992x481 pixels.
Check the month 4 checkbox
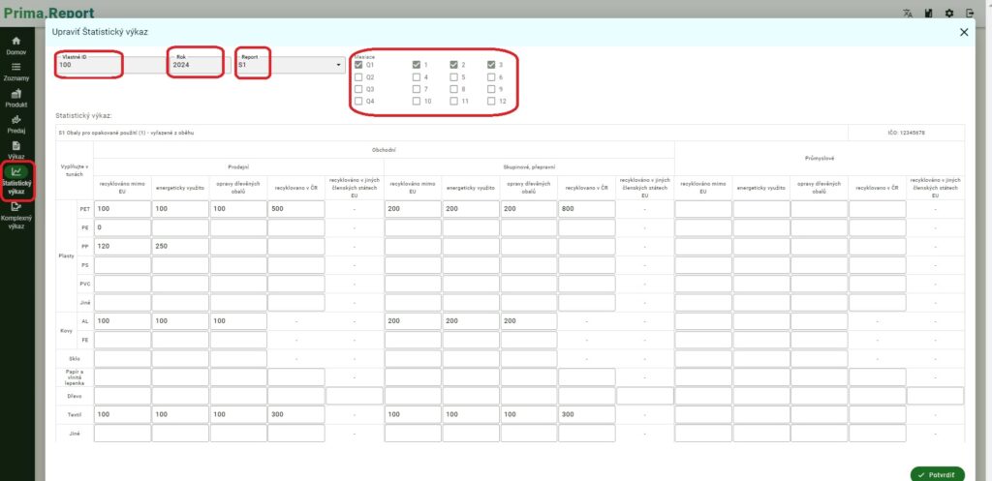point(417,76)
